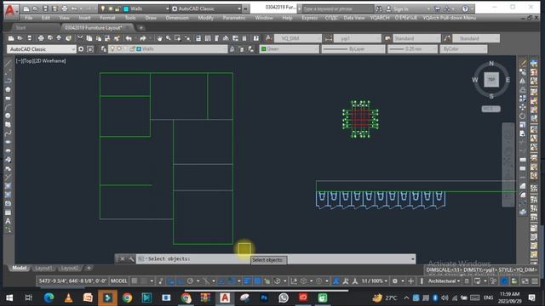Open Layer Properties Manager icon
The width and height of the screenshot is (545, 306).
(103, 49)
